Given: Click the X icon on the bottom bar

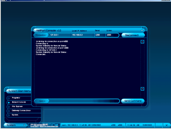Looking at the screenshot, I should pos(166,125).
